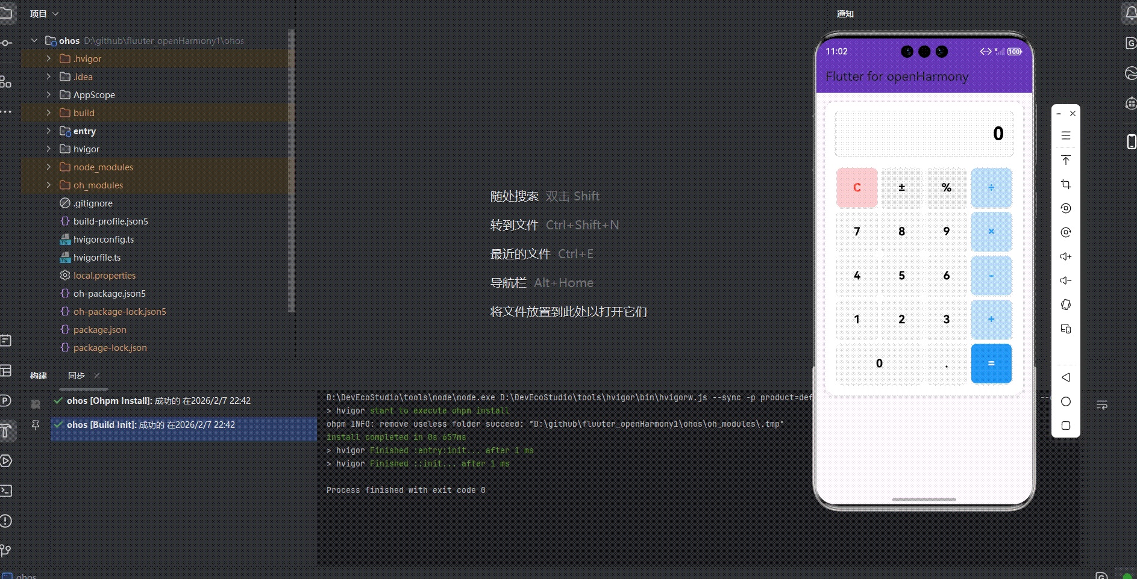Click emulator recent apps square button
The height and width of the screenshot is (579, 1137).
(1066, 426)
